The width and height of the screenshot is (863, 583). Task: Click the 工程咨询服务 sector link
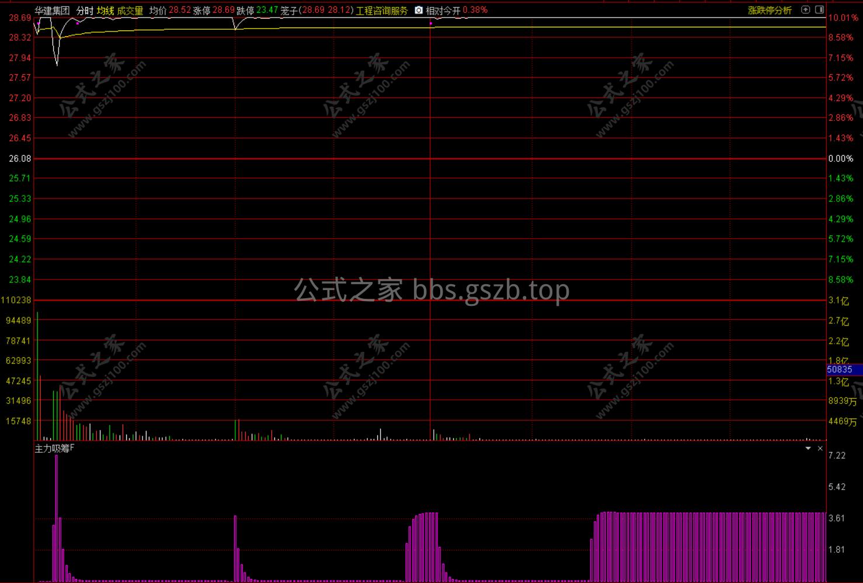coord(382,11)
